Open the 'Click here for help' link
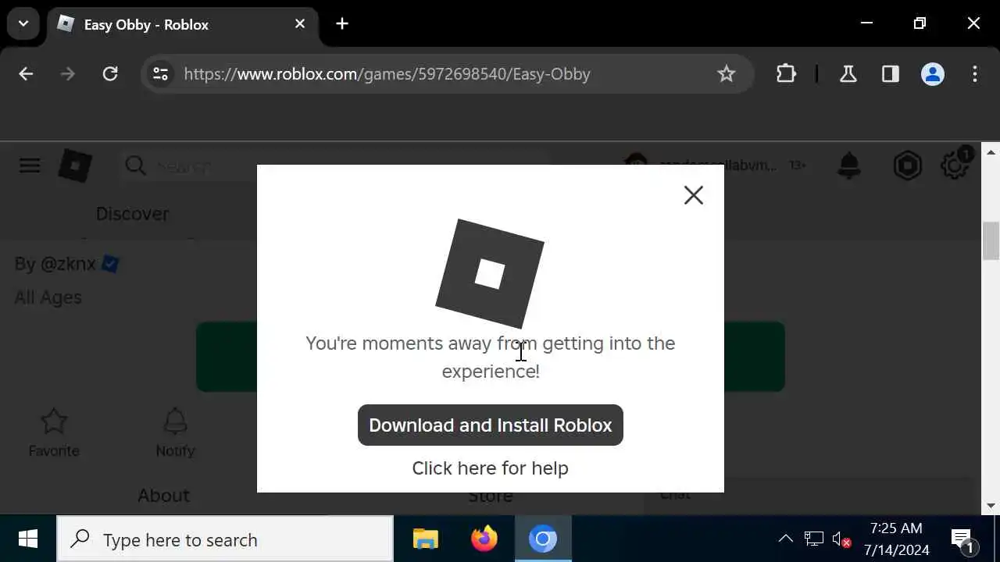The width and height of the screenshot is (1000, 562). pyautogui.click(x=491, y=468)
